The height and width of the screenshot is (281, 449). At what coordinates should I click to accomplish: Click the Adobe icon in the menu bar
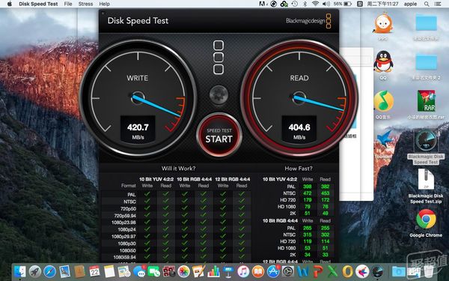point(263,4)
